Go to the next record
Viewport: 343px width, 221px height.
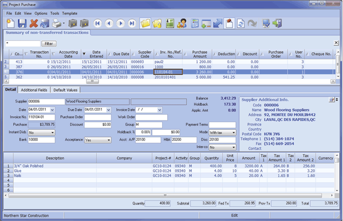(121, 23)
